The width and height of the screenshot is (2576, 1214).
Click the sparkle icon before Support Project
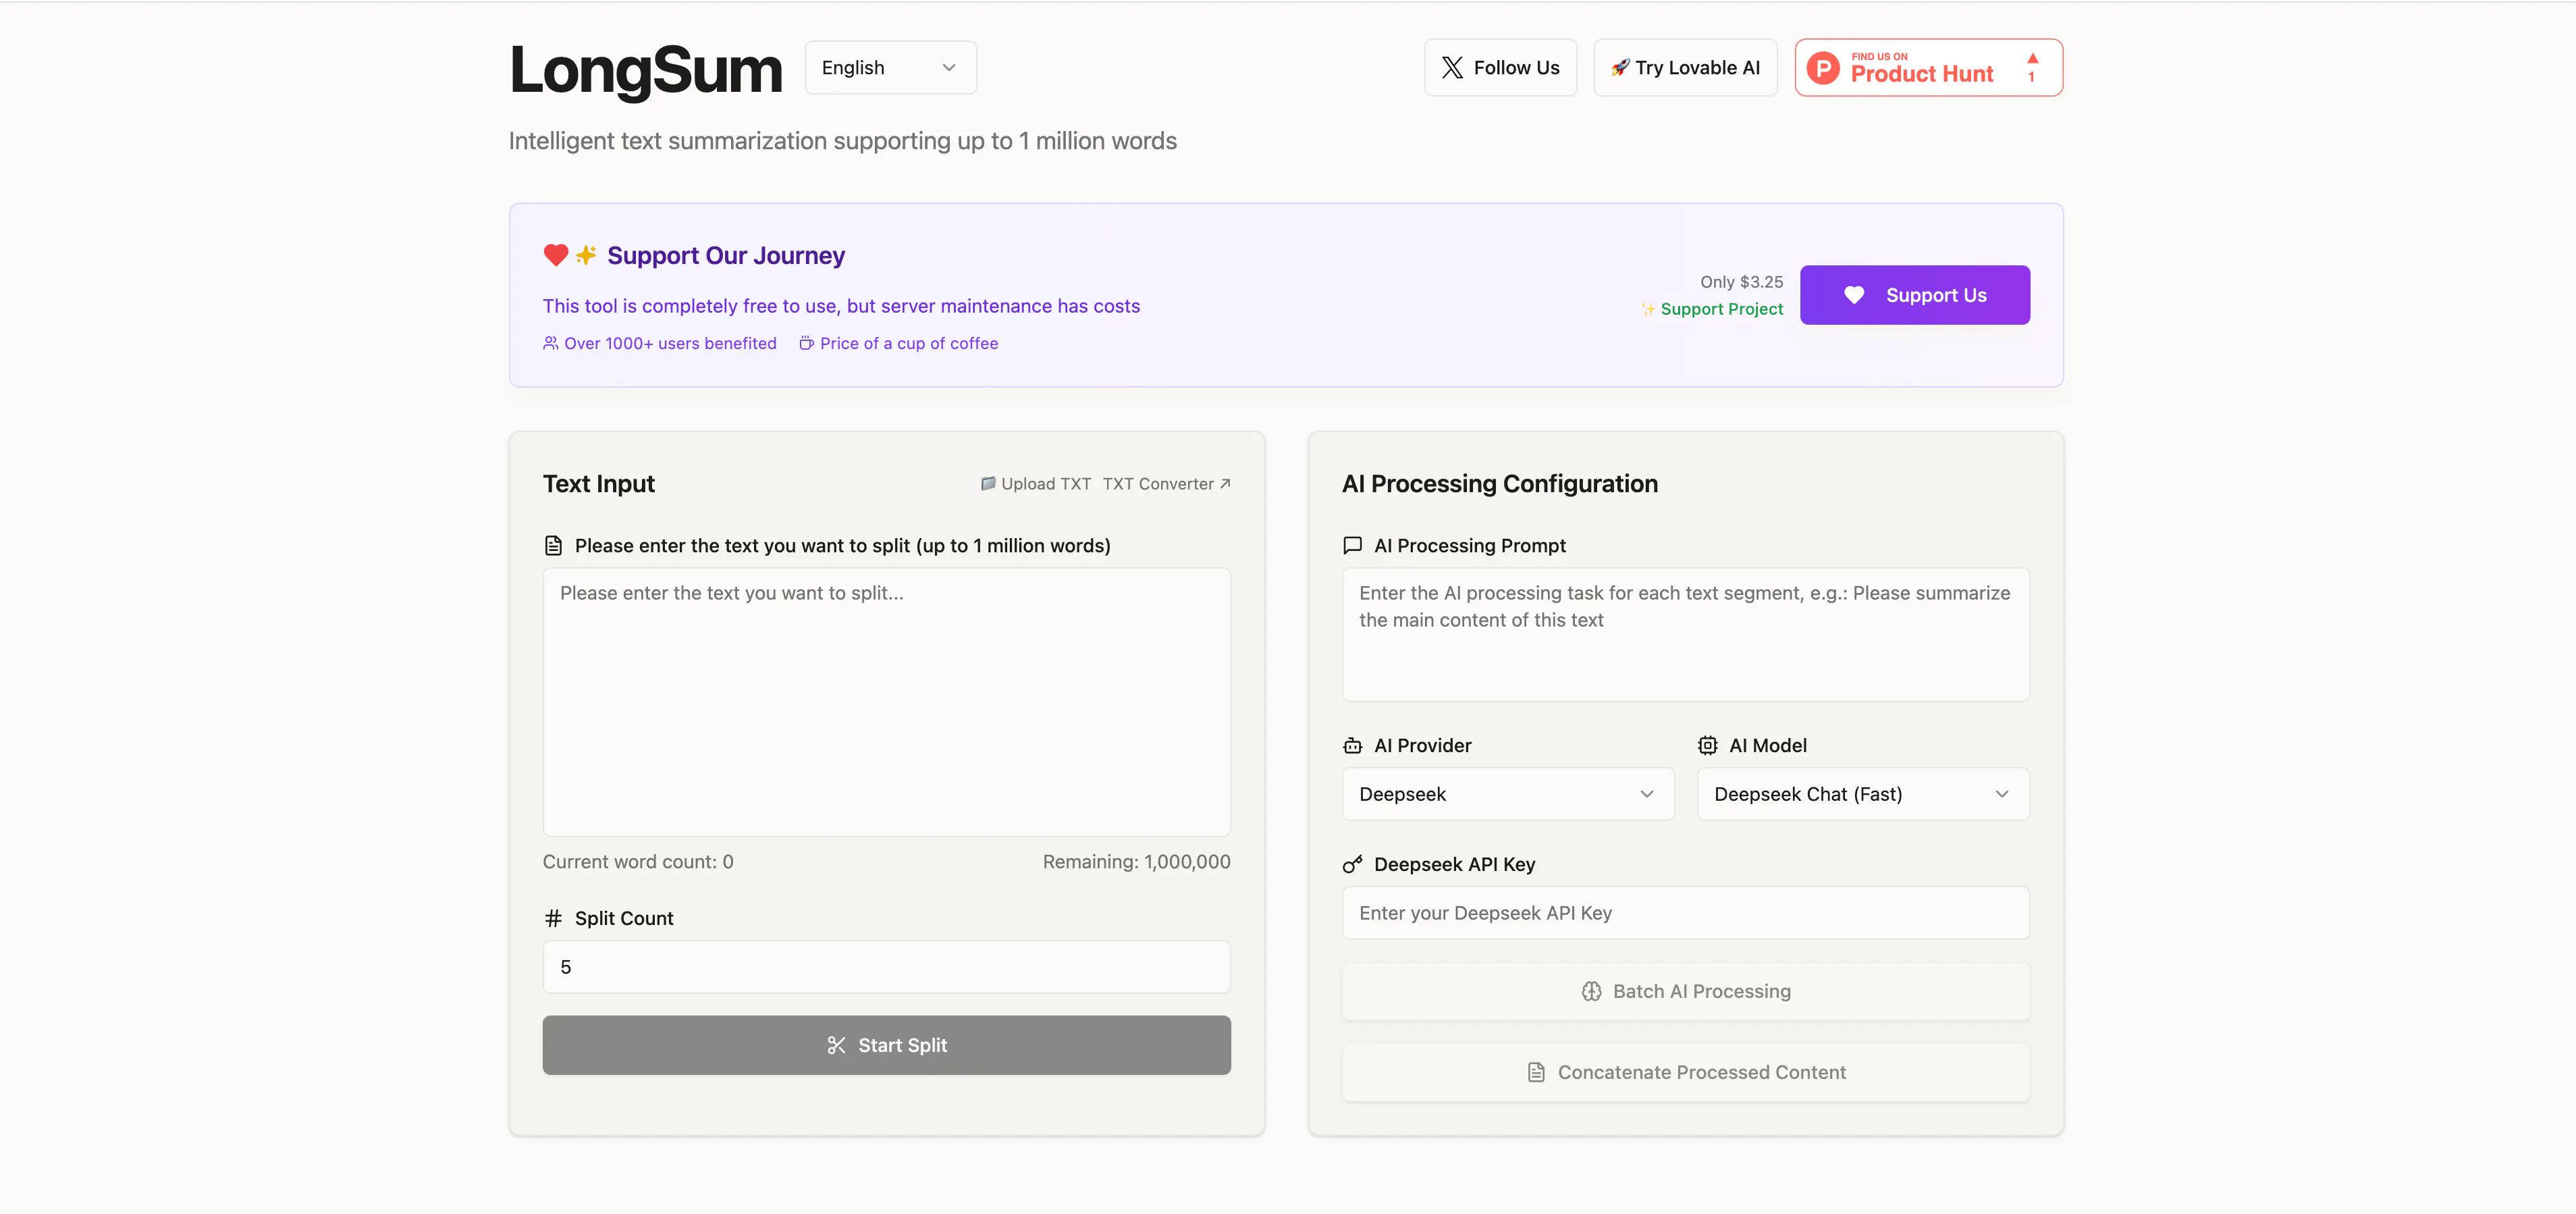[x=1648, y=309]
